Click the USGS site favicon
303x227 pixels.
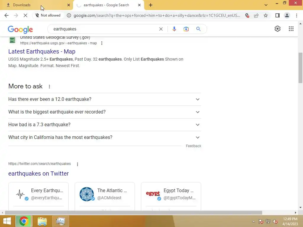coord(12,40)
